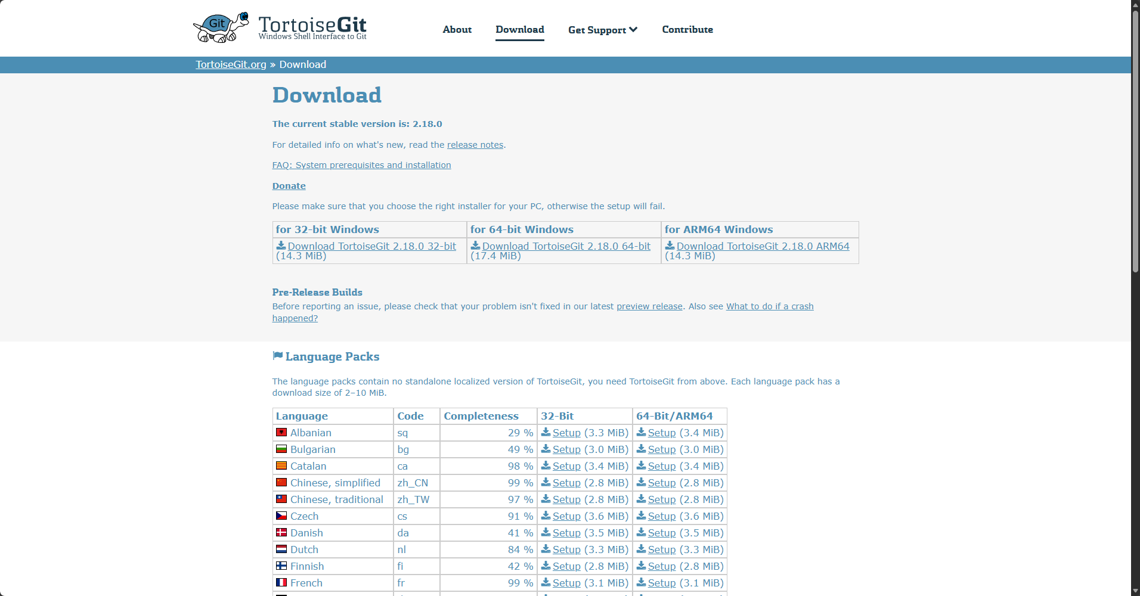Click the zh_CN code cell
The image size is (1140, 596).
(417, 483)
